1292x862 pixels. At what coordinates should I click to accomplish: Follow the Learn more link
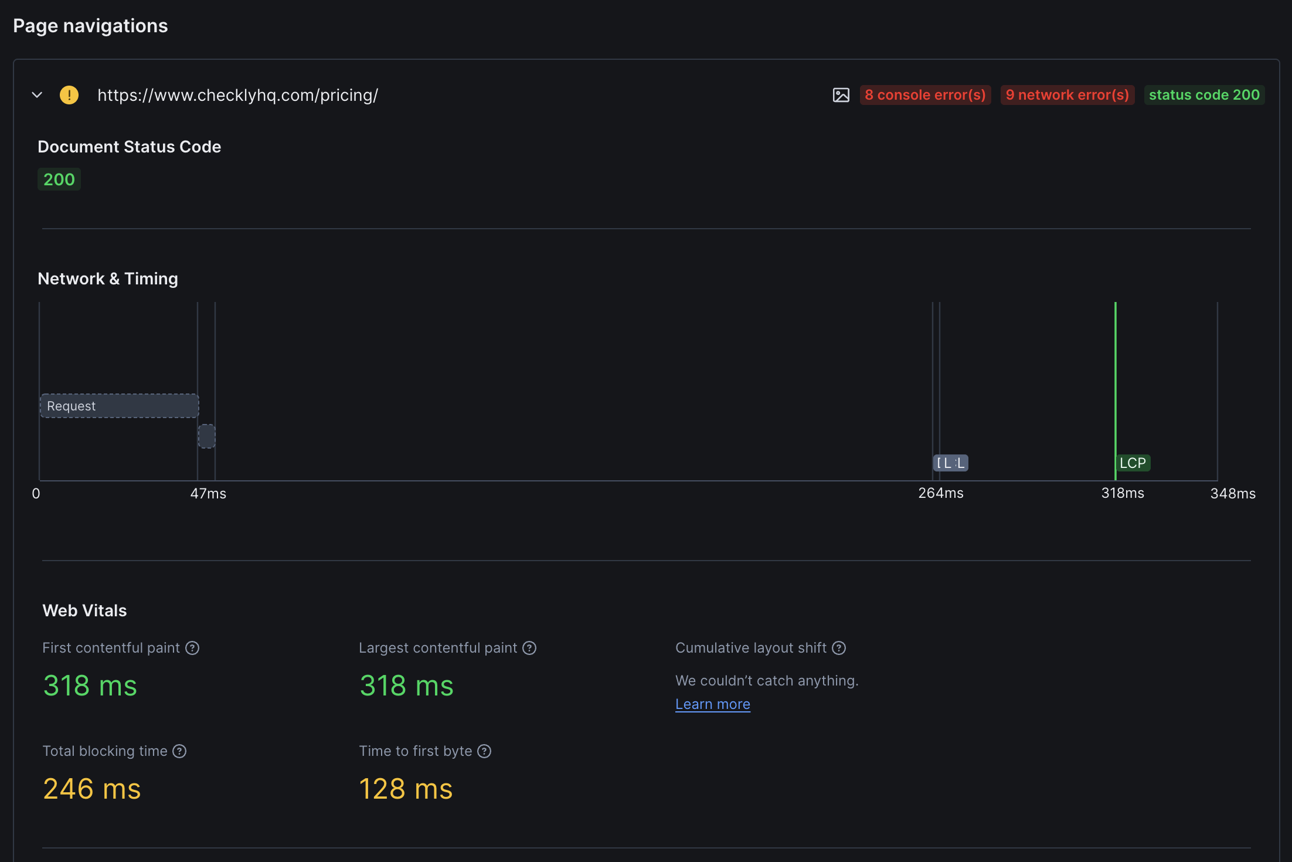(x=712, y=704)
